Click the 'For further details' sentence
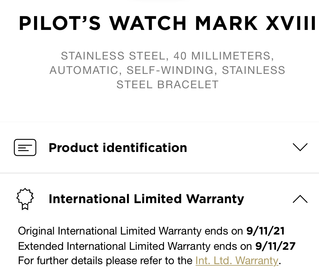 pyautogui.click(x=105, y=261)
